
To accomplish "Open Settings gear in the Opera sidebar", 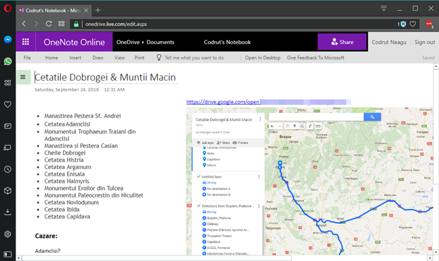I will coord(8,234).
